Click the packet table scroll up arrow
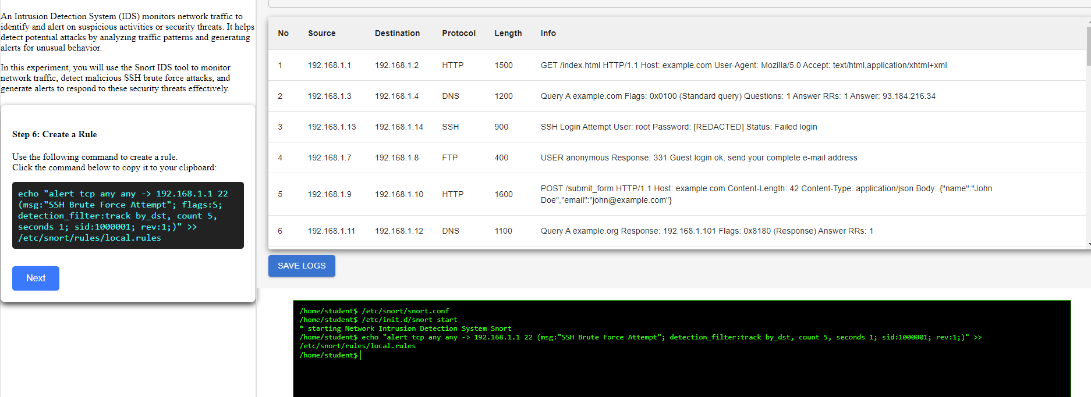Viewport: 1091px width, 397px height. (x=1088, y=22)
